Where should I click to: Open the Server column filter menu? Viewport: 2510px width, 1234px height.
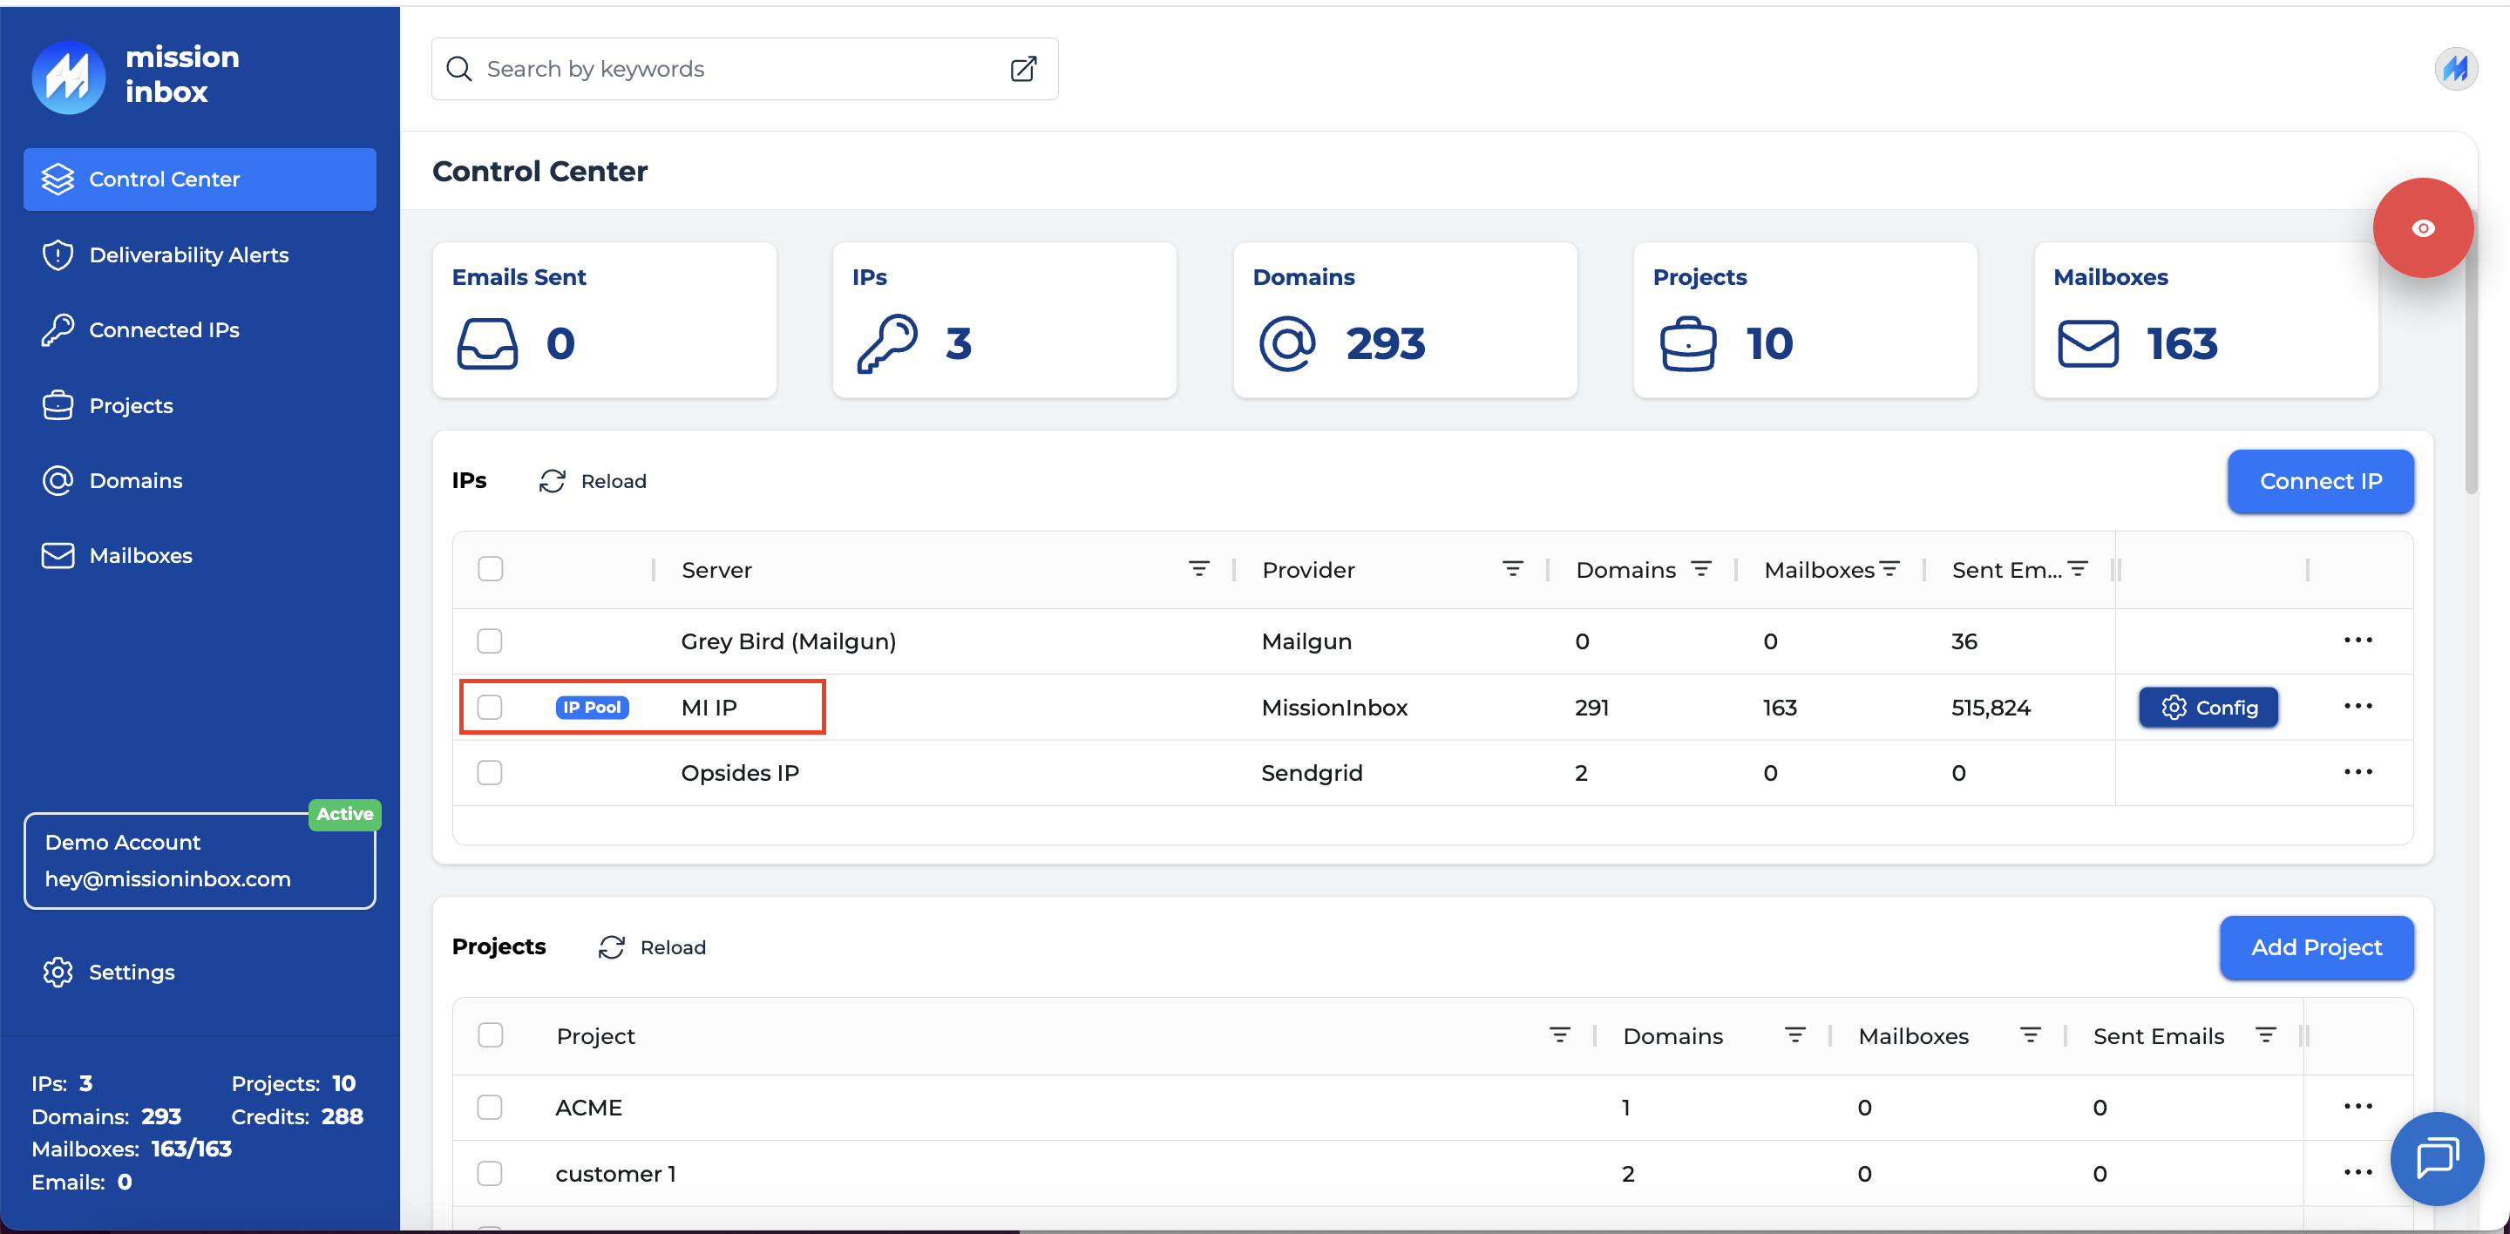click(x=1198, y=569)
